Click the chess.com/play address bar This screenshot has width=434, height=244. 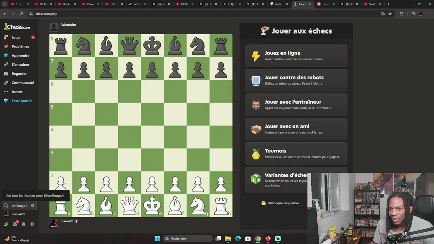203,14
